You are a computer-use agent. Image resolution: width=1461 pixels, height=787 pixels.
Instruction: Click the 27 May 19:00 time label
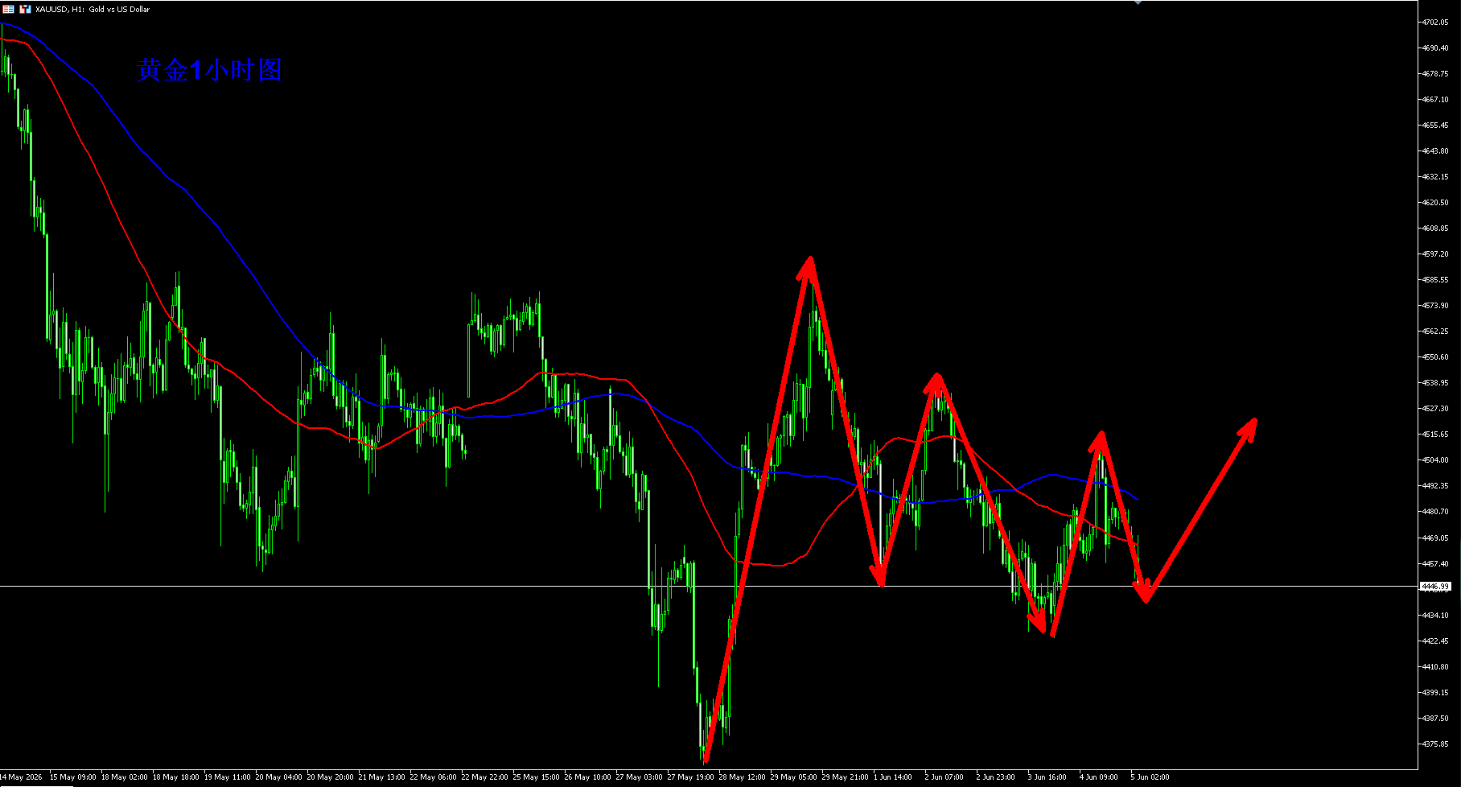pyautogui.click(x=690, y=777)
